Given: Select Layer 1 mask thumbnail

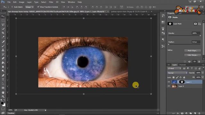Looking at the screenshot, I should click(x=182, y=82).
